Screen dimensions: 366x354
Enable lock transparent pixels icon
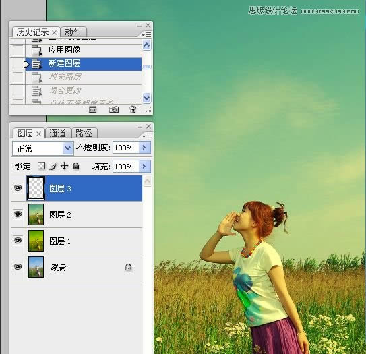coord(42,166)
